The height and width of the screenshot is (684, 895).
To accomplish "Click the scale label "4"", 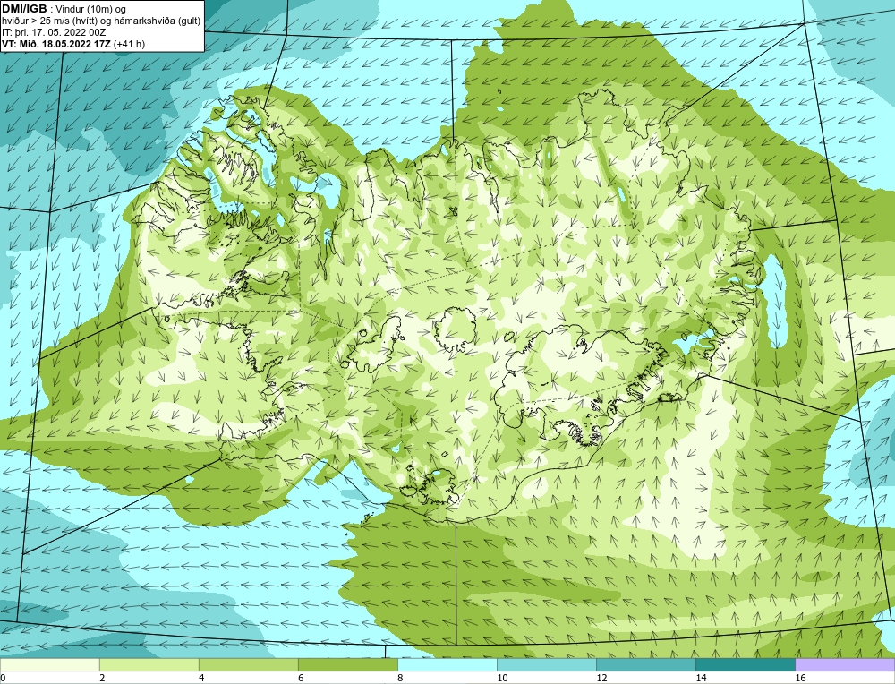I will coord(201,678).
